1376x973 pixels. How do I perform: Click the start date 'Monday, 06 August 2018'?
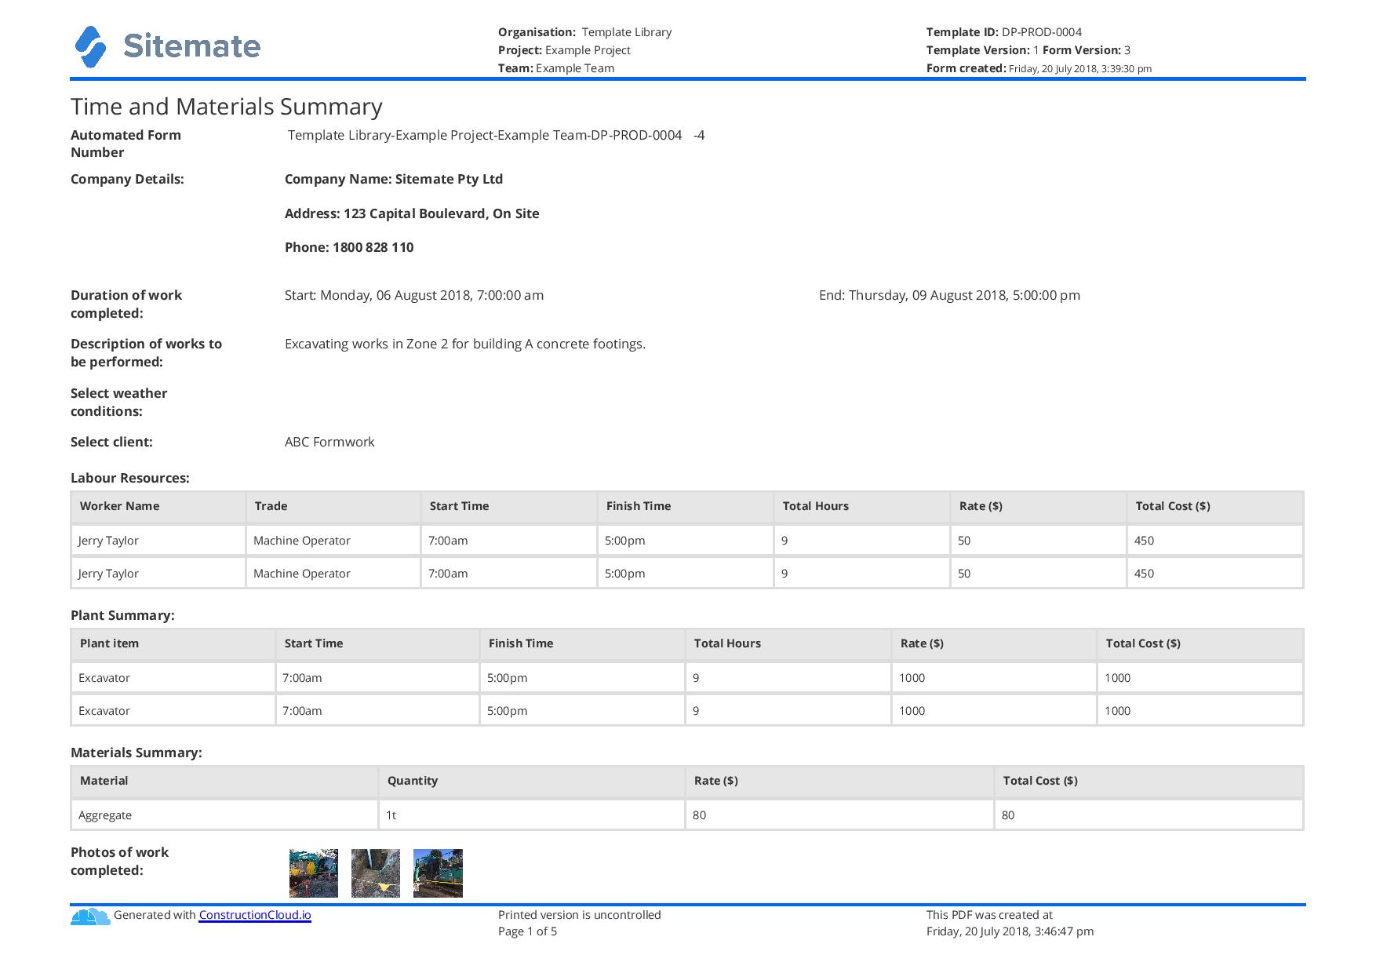(x=395, y=295)
